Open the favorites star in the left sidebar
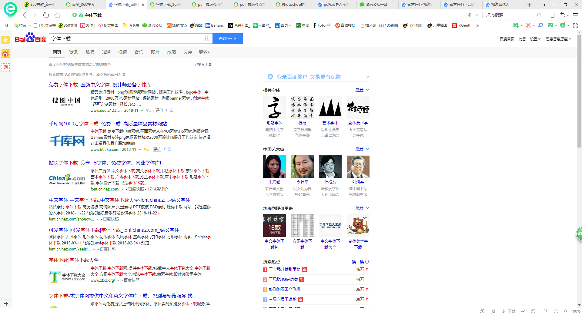 click(x=6, y=40)
